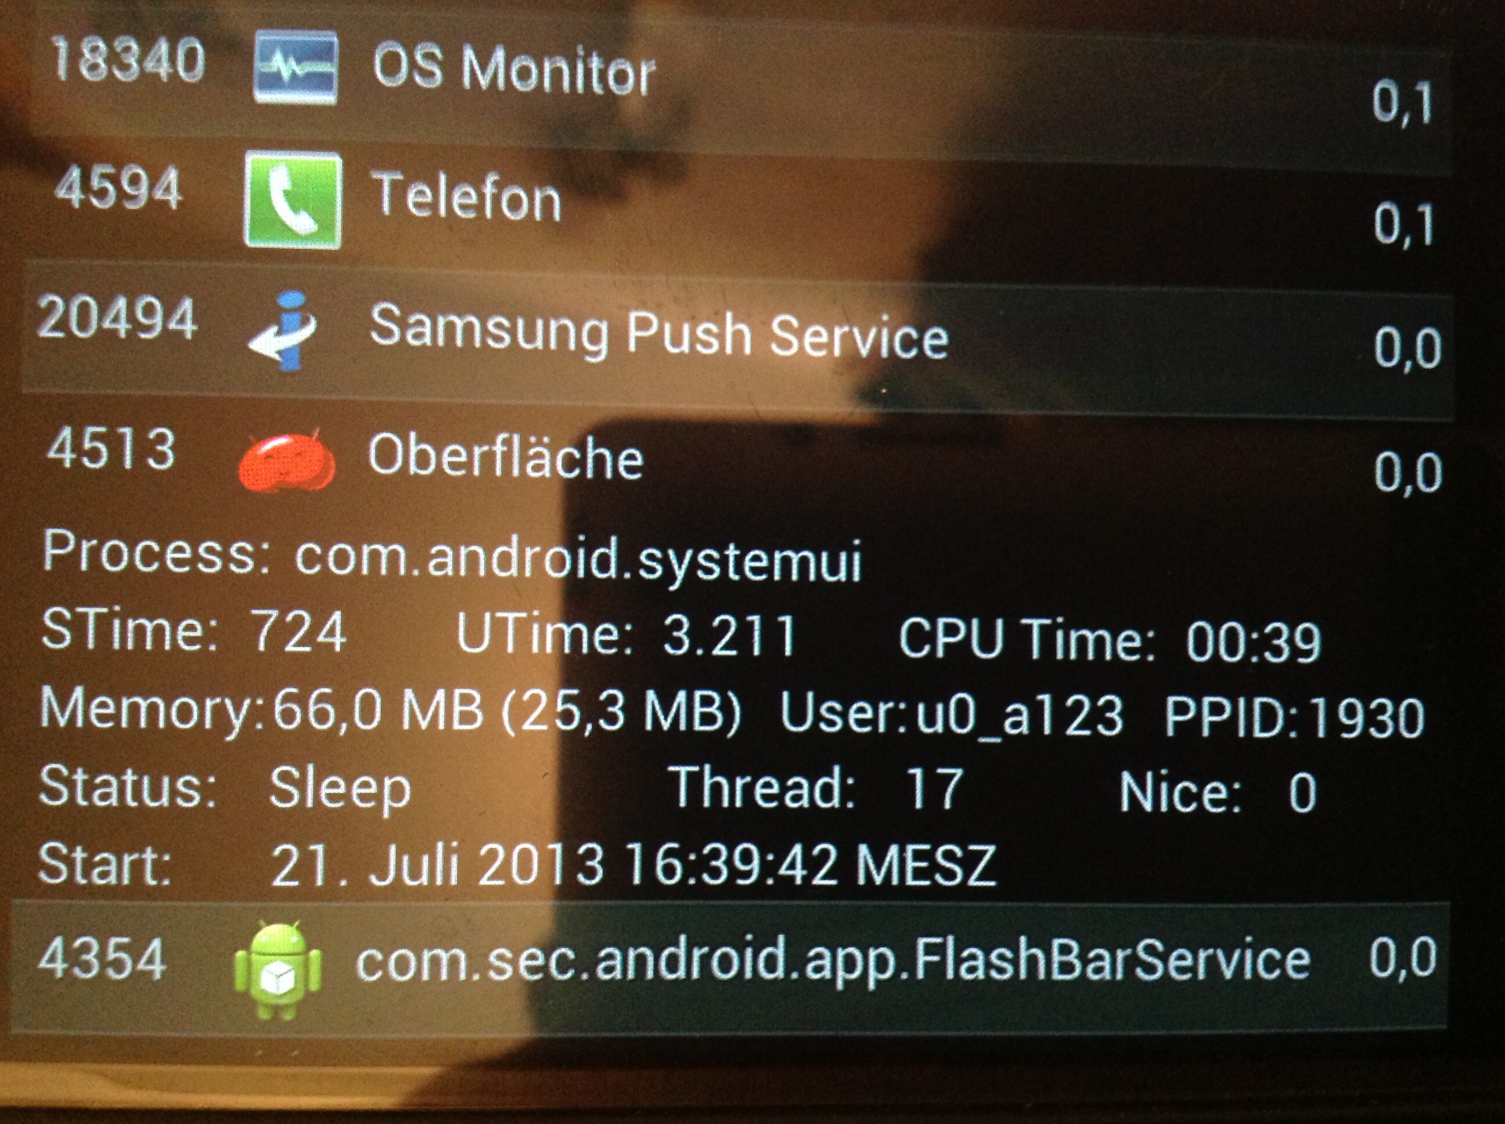Image resolution: width=1505 pixels, height=1124 pixels.
Task: Click PID 20494 of Samsung Push Service
Action: [117, 317]
